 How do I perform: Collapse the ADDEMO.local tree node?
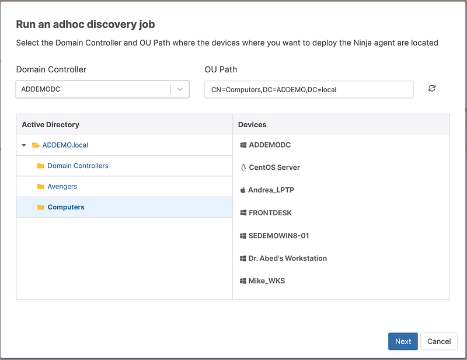tap(24, 145)
